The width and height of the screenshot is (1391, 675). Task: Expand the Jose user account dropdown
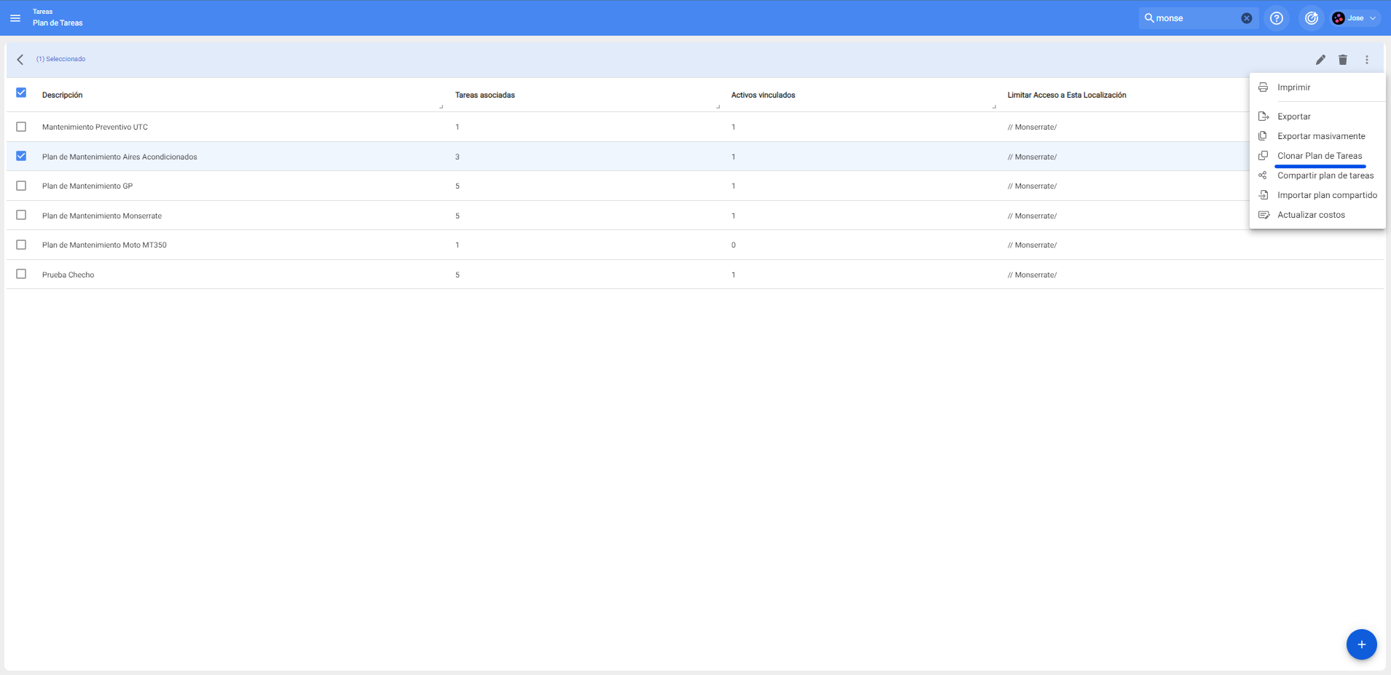[1355, 18]
